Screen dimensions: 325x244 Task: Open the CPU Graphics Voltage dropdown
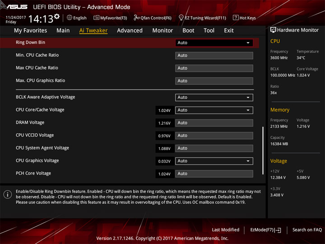pyautogui.click(x=214, y=161)
